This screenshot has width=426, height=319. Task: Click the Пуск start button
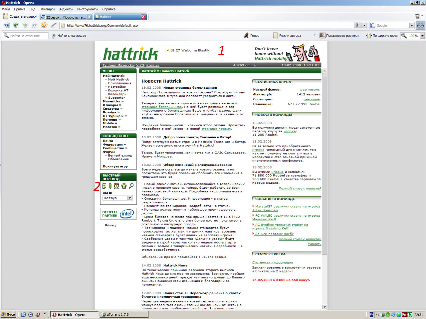[x=8, y=314]
